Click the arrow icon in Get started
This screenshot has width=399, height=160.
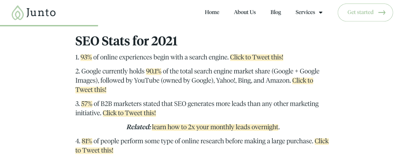tap(382, 12)
